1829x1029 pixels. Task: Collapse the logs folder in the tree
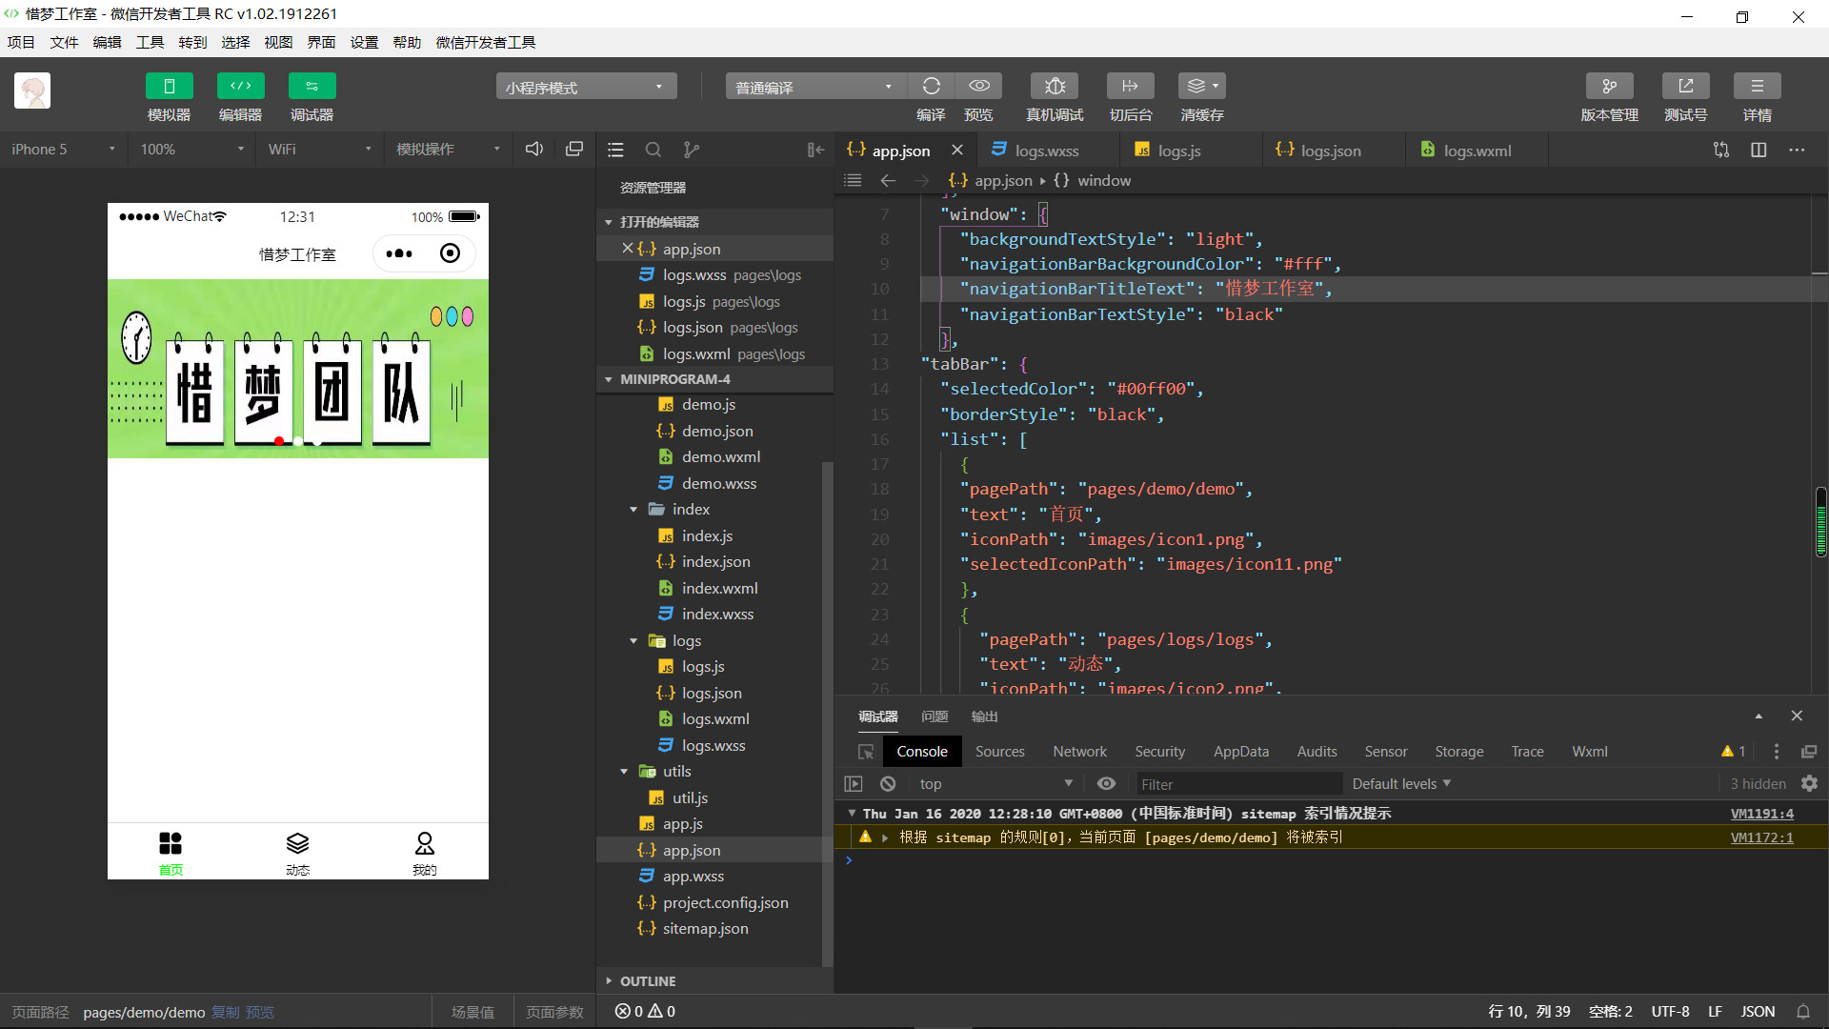click(633, 641)
